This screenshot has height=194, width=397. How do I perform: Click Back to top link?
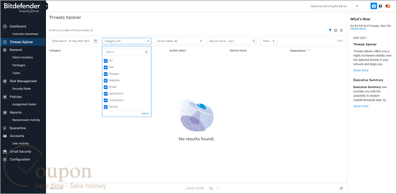(x=56, y=188)
